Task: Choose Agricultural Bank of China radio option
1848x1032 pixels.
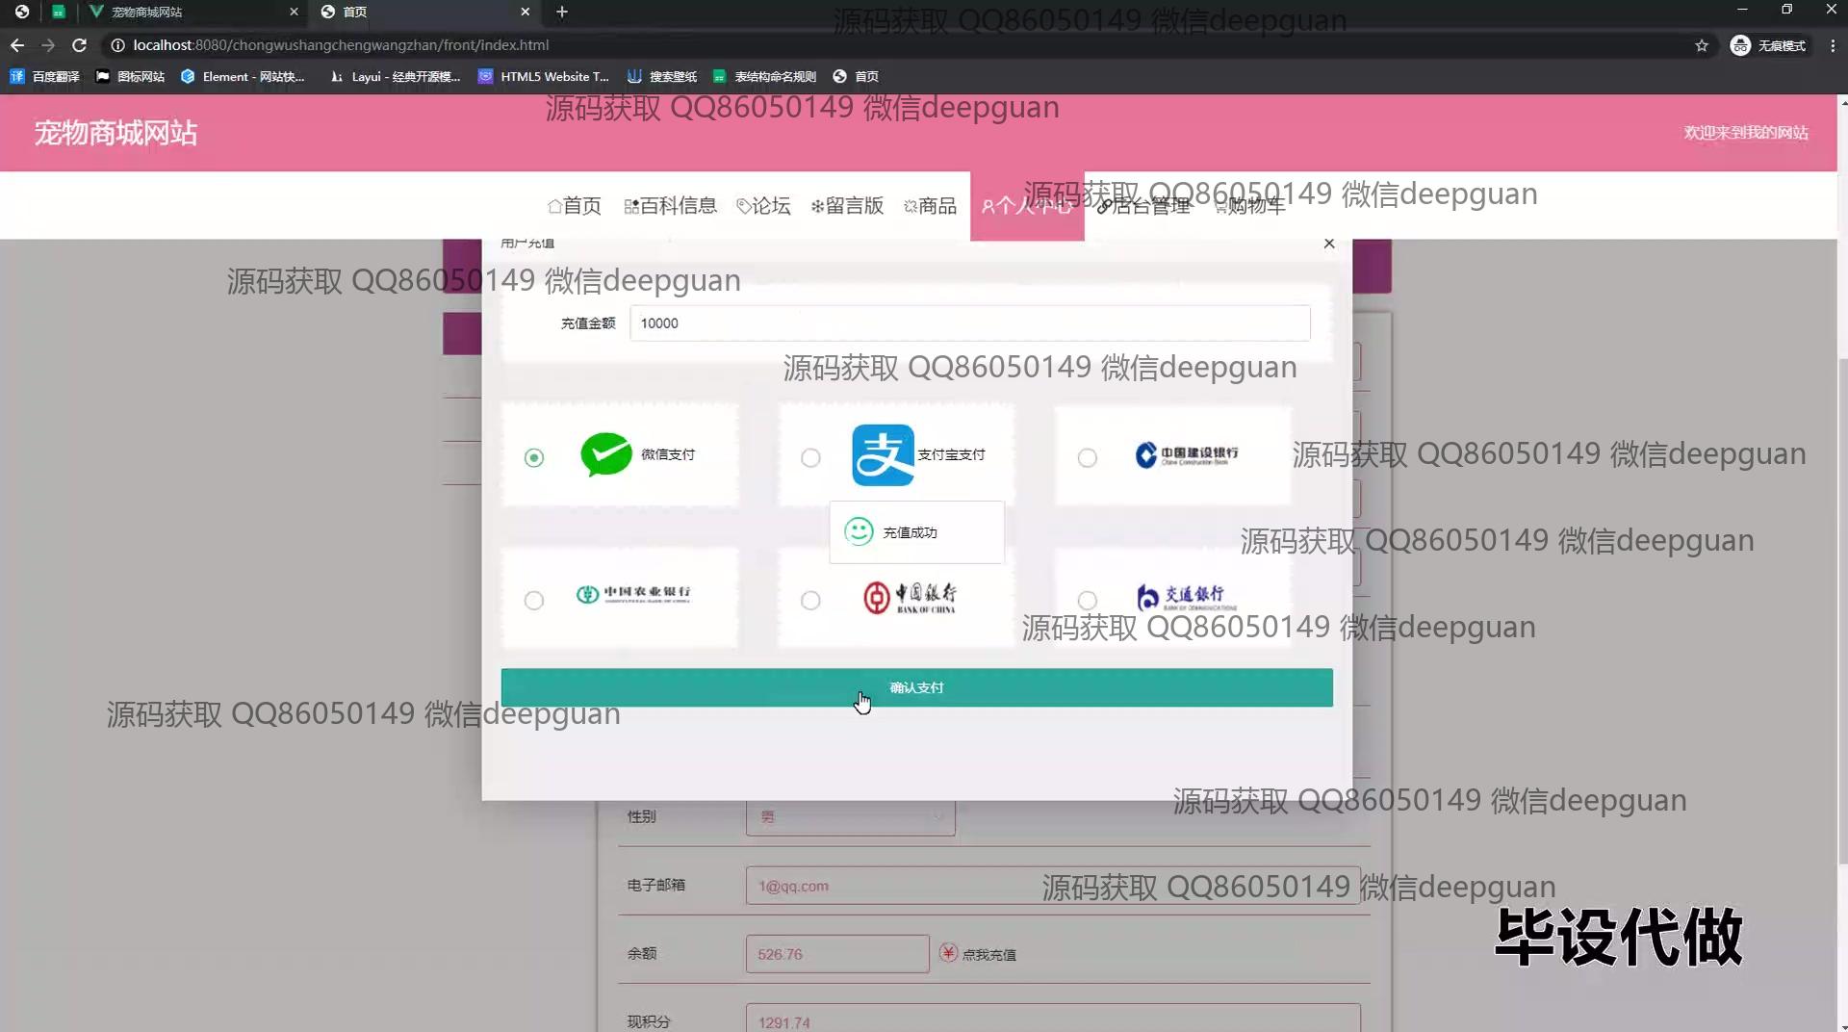Action: coord(534,600)
